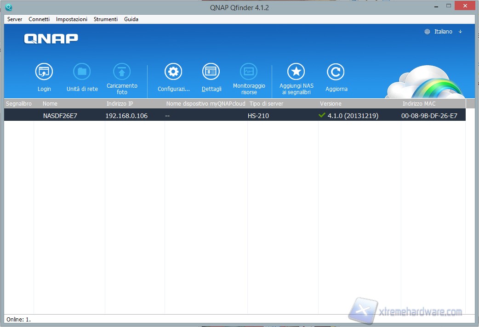This screenshot has height=327, width=479.
Task: Sort by the Indirizzo IP column header
Action: [119, 104]
